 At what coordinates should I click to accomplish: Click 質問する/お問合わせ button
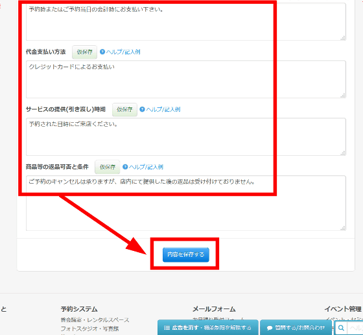[x=296, y=328]
